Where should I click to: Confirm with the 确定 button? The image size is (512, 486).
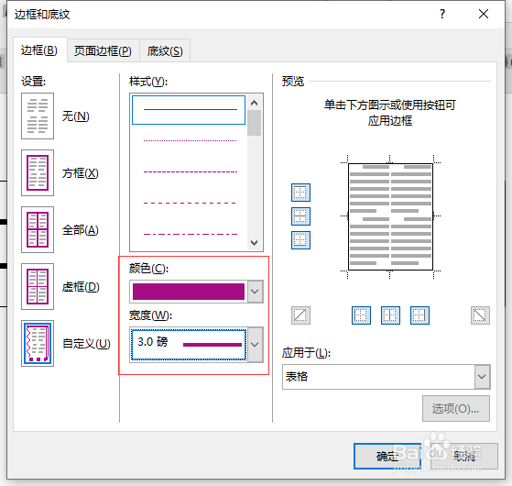[x=387, y=457]
